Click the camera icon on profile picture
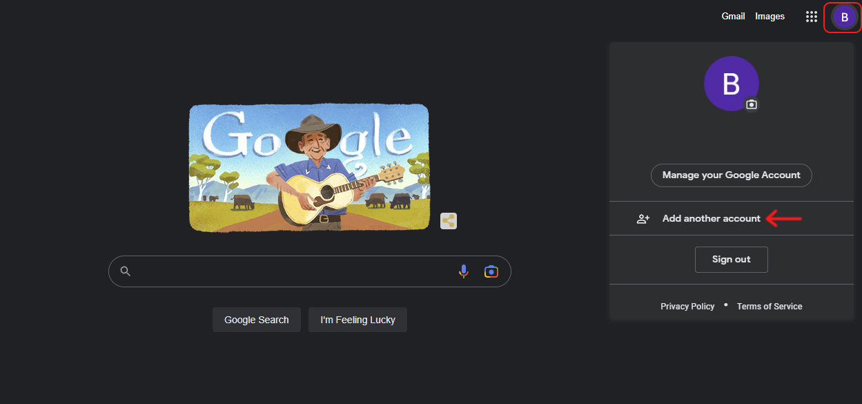 pyautogui.click(x=752, y=104)
